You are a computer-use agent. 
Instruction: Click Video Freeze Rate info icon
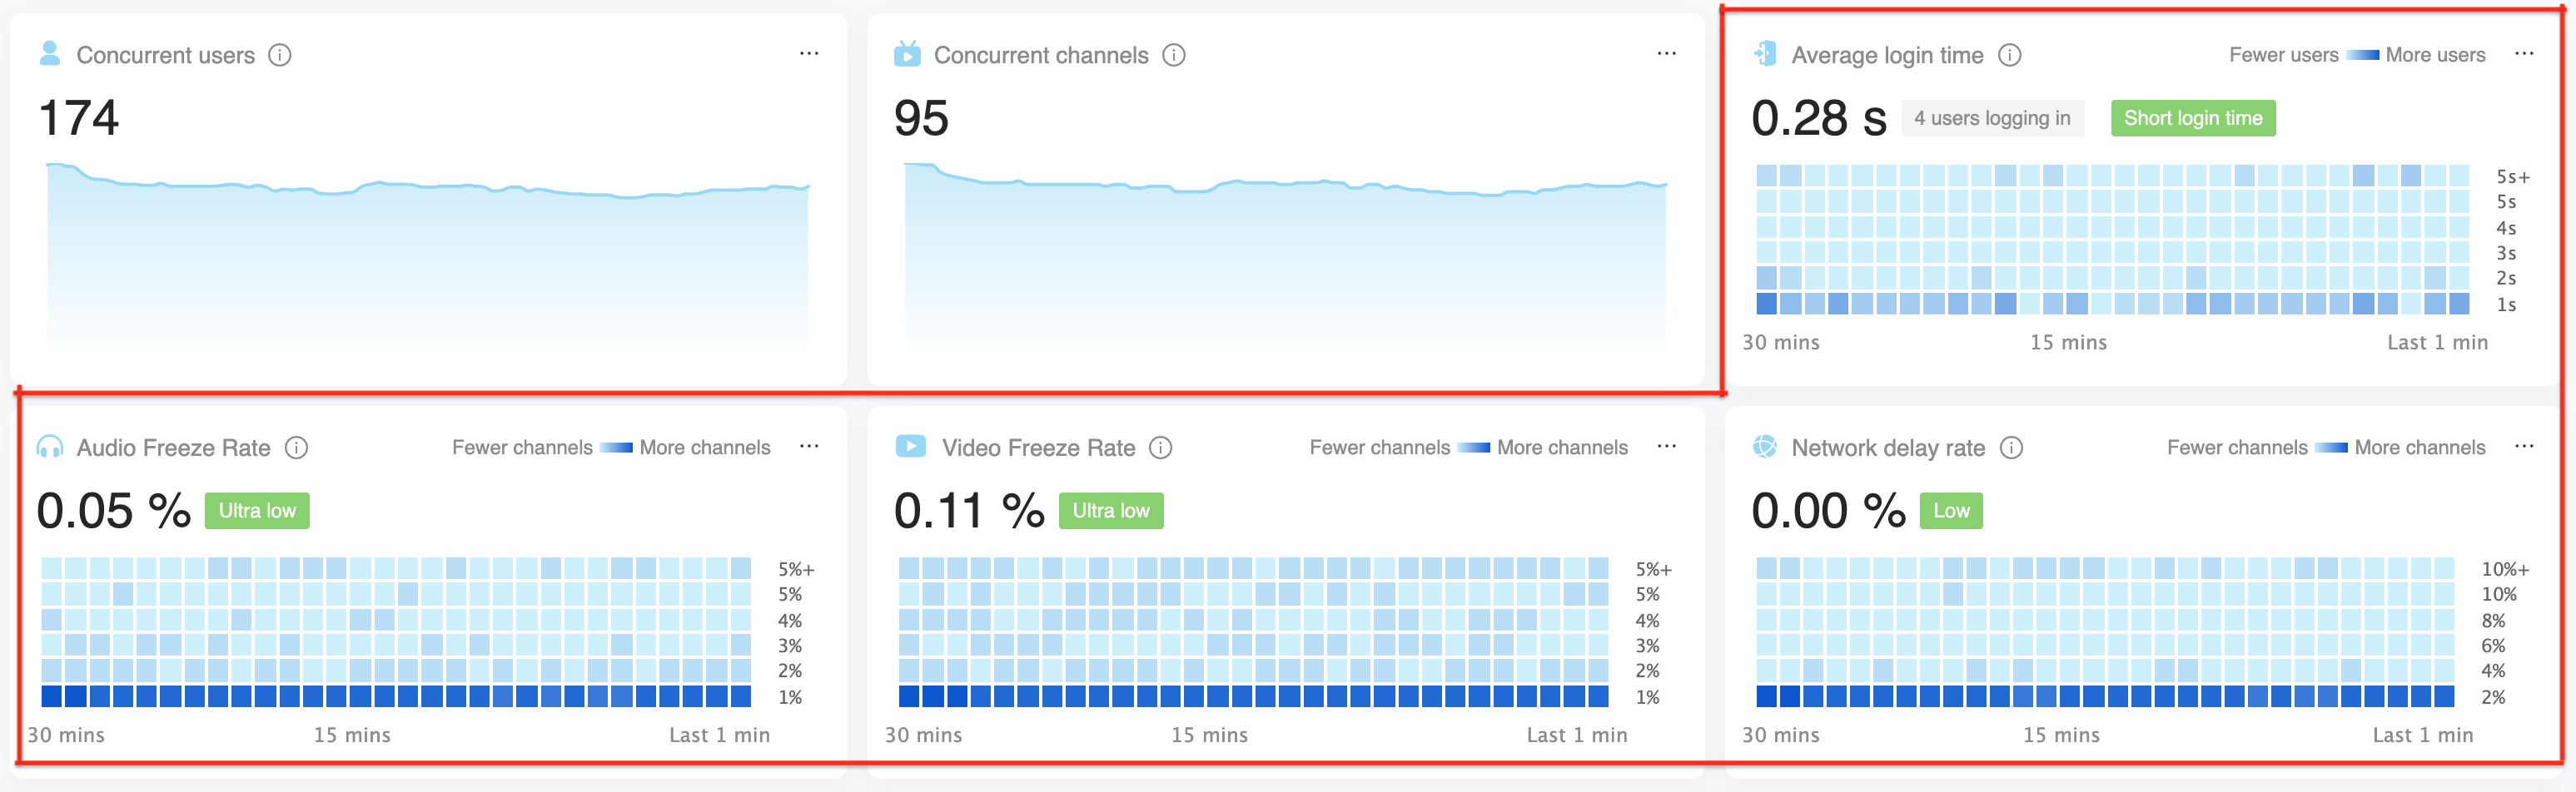(1160, 448)
